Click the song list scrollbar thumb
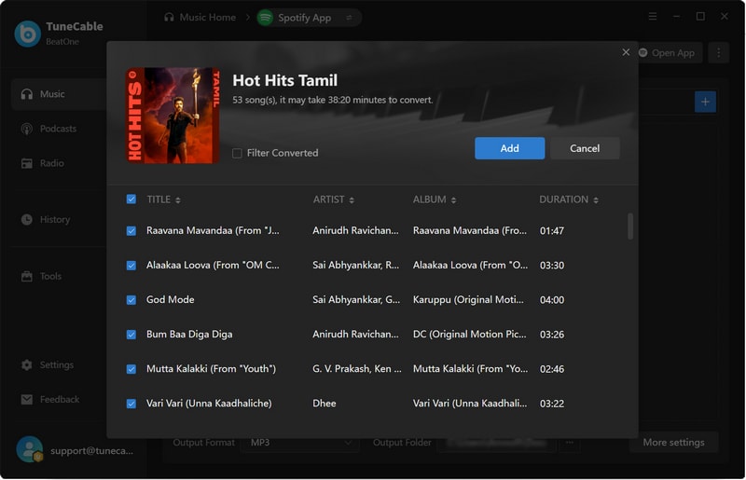746x480 pixels. [x=630, y=226]
